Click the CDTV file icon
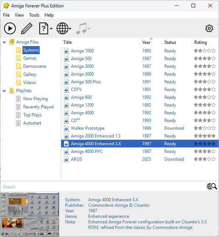The height and width of the screenshot is (237, 219). [x=66, y=90]
